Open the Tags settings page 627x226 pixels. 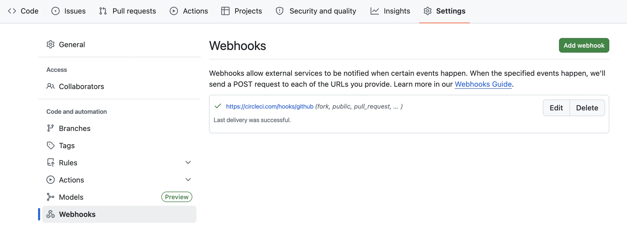pos(67,146)
